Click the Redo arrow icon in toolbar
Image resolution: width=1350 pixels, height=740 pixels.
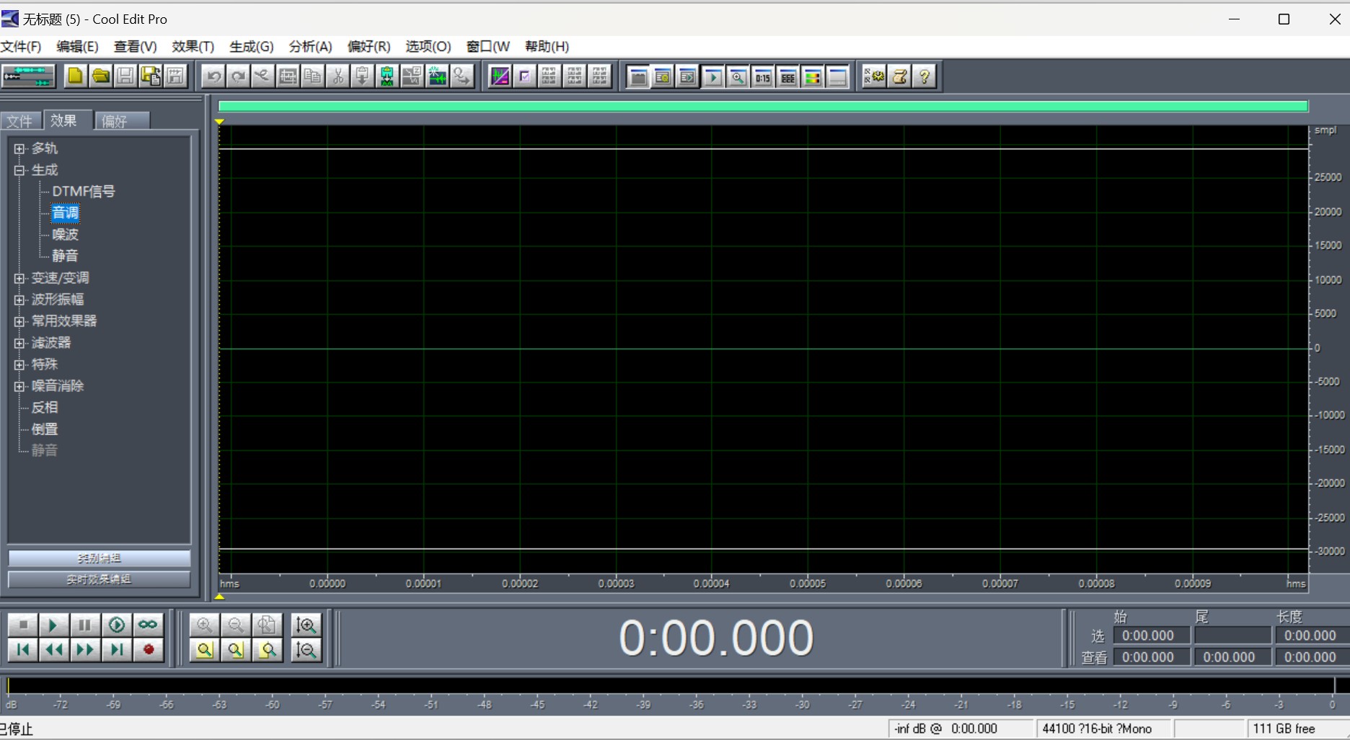pos(238,76)
